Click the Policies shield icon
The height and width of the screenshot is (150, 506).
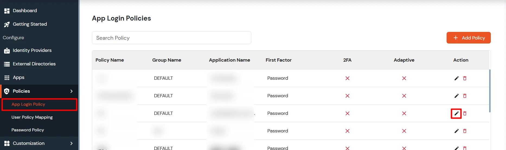7,91
